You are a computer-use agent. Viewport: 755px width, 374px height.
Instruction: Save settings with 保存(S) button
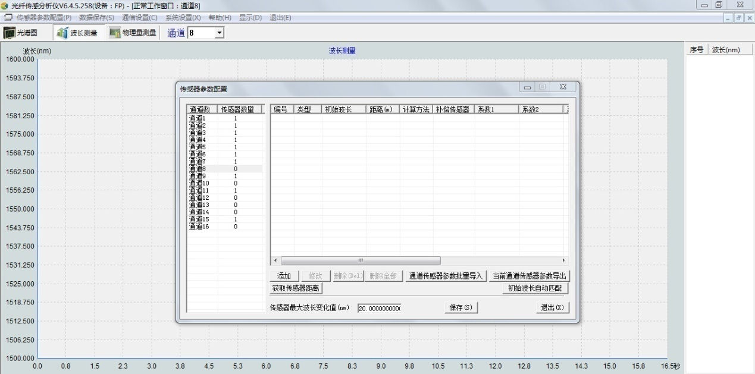click(x=460, y=307)
